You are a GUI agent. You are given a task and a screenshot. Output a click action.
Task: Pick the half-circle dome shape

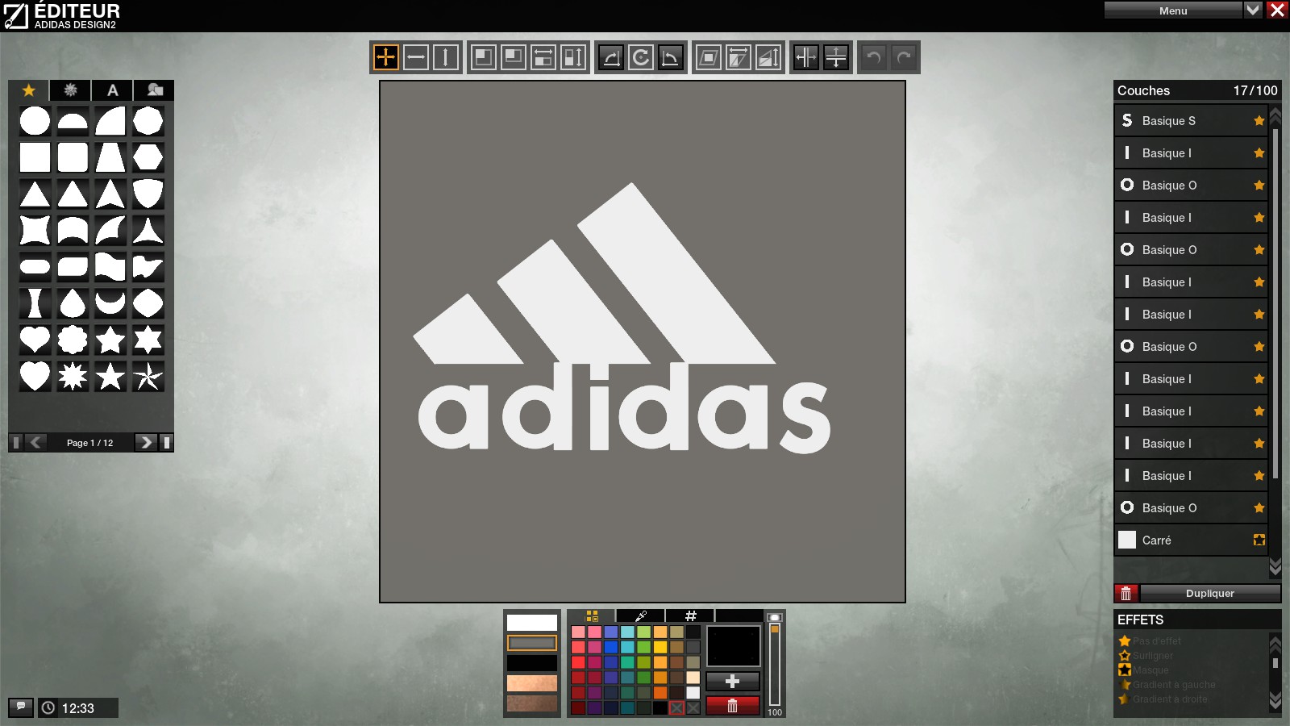point(73,121)
